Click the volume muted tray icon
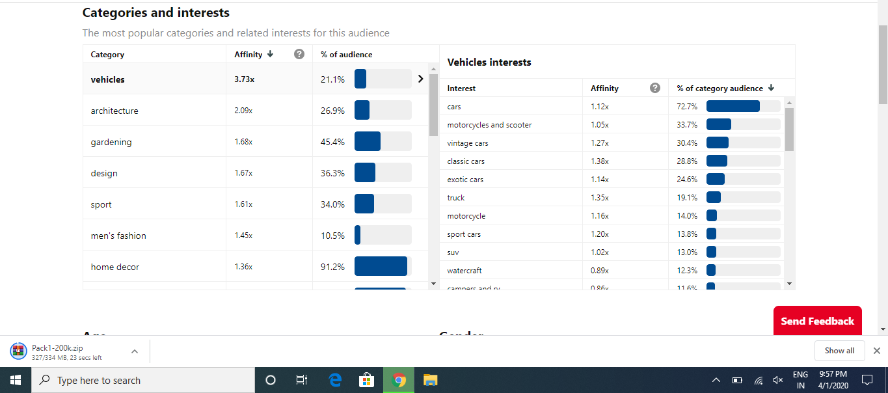 tap(777, 380)
